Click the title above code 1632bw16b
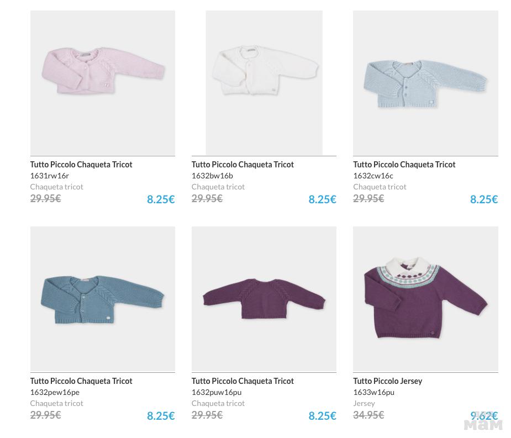Screen dimensions: 511x438 [243, 165]
